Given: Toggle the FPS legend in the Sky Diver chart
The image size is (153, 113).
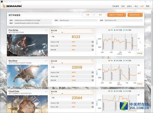Looking at the screenshot, I should 111,61.
